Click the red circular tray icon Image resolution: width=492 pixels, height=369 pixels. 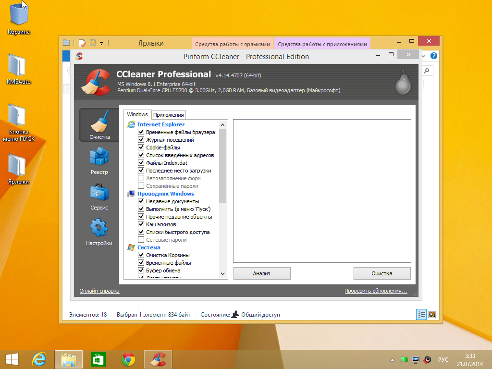[427, 359]
